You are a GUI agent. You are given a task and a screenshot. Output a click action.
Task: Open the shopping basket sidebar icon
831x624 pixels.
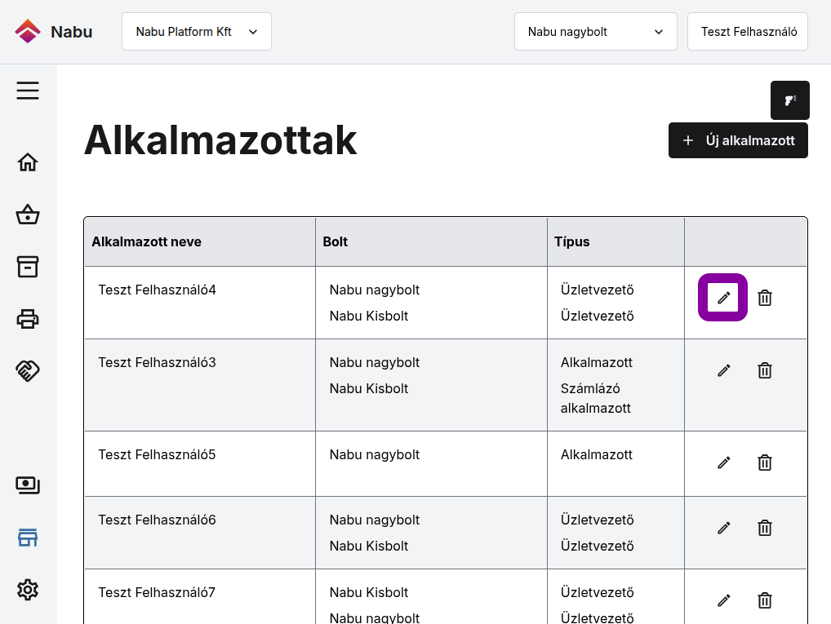click(x=28, y=215)
